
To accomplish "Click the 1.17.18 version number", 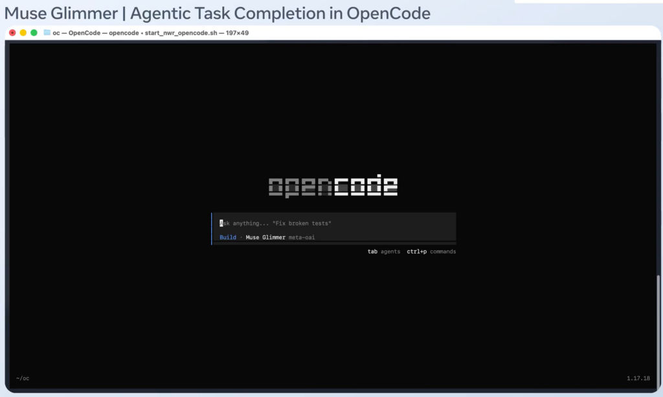I will pyautogui.click(x=638, y=378).
